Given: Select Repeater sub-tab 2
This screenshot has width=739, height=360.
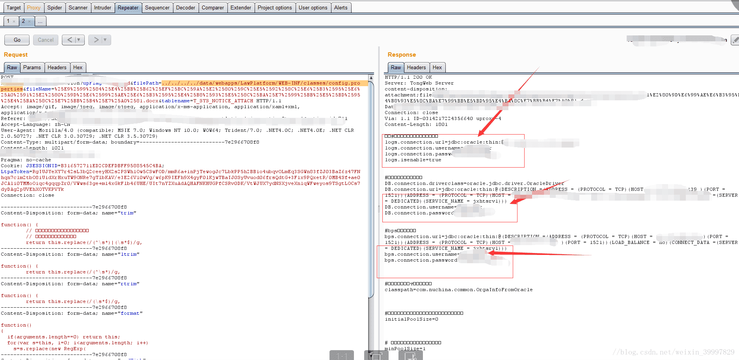Looking at the screenshot, I should tap(23, 21).
